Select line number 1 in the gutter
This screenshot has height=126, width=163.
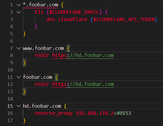click(12, 5)
